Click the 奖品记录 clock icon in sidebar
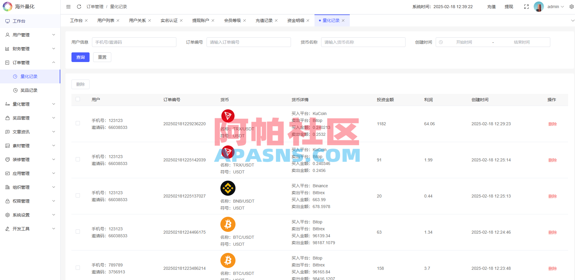Screen dimensions: 575x280 (15, 90)
